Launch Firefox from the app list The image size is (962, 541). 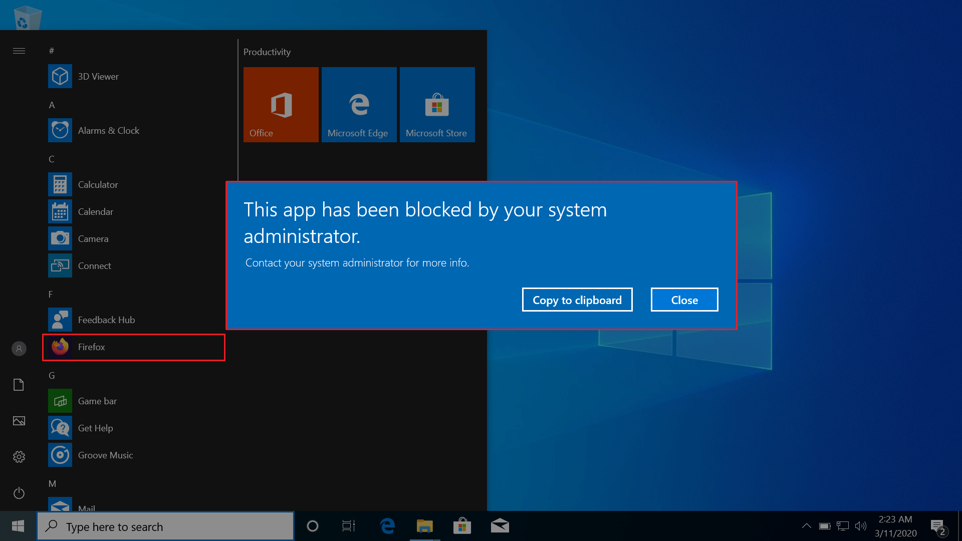[x=133, y=347]
